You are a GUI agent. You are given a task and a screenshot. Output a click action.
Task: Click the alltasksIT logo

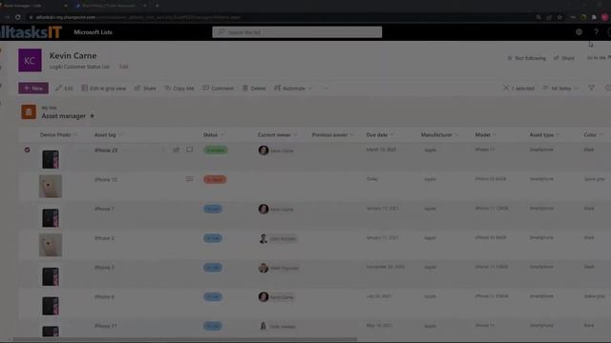pyautogui.click(x=31, y=32)
